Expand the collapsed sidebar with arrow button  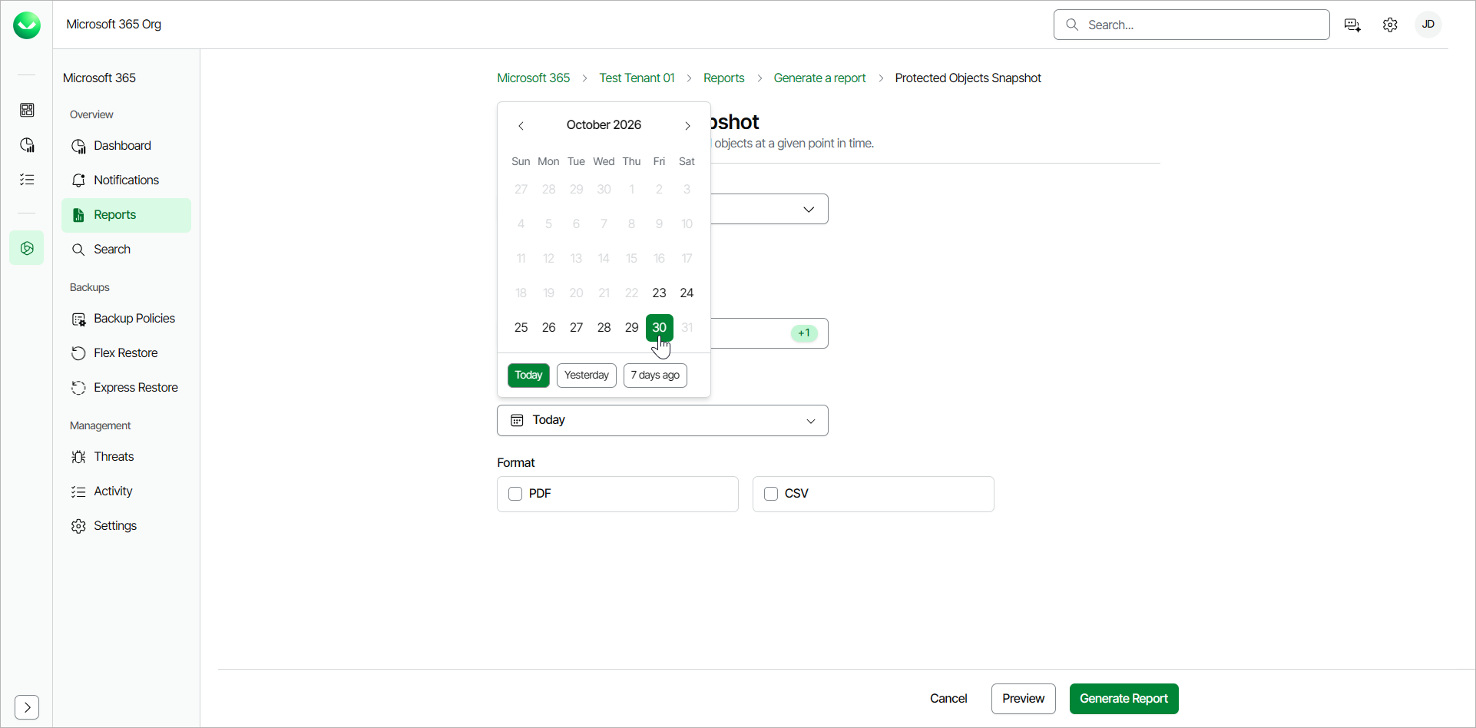[27, 706]
